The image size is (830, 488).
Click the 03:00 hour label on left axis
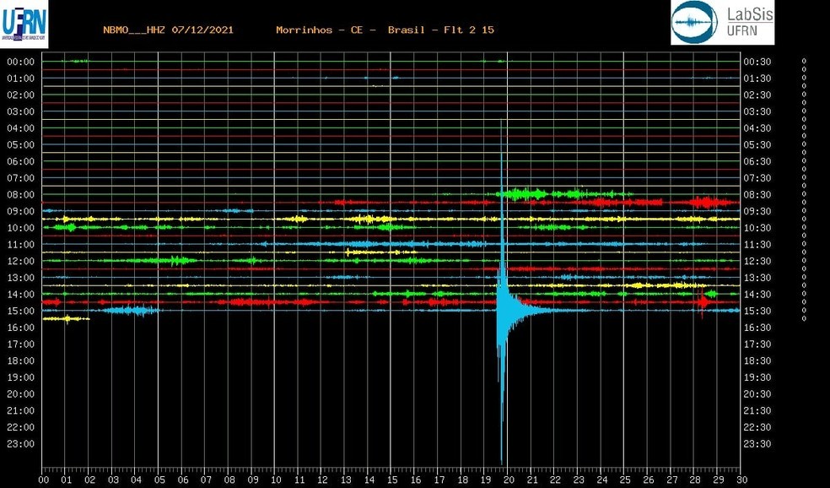(x=20, y=111)
